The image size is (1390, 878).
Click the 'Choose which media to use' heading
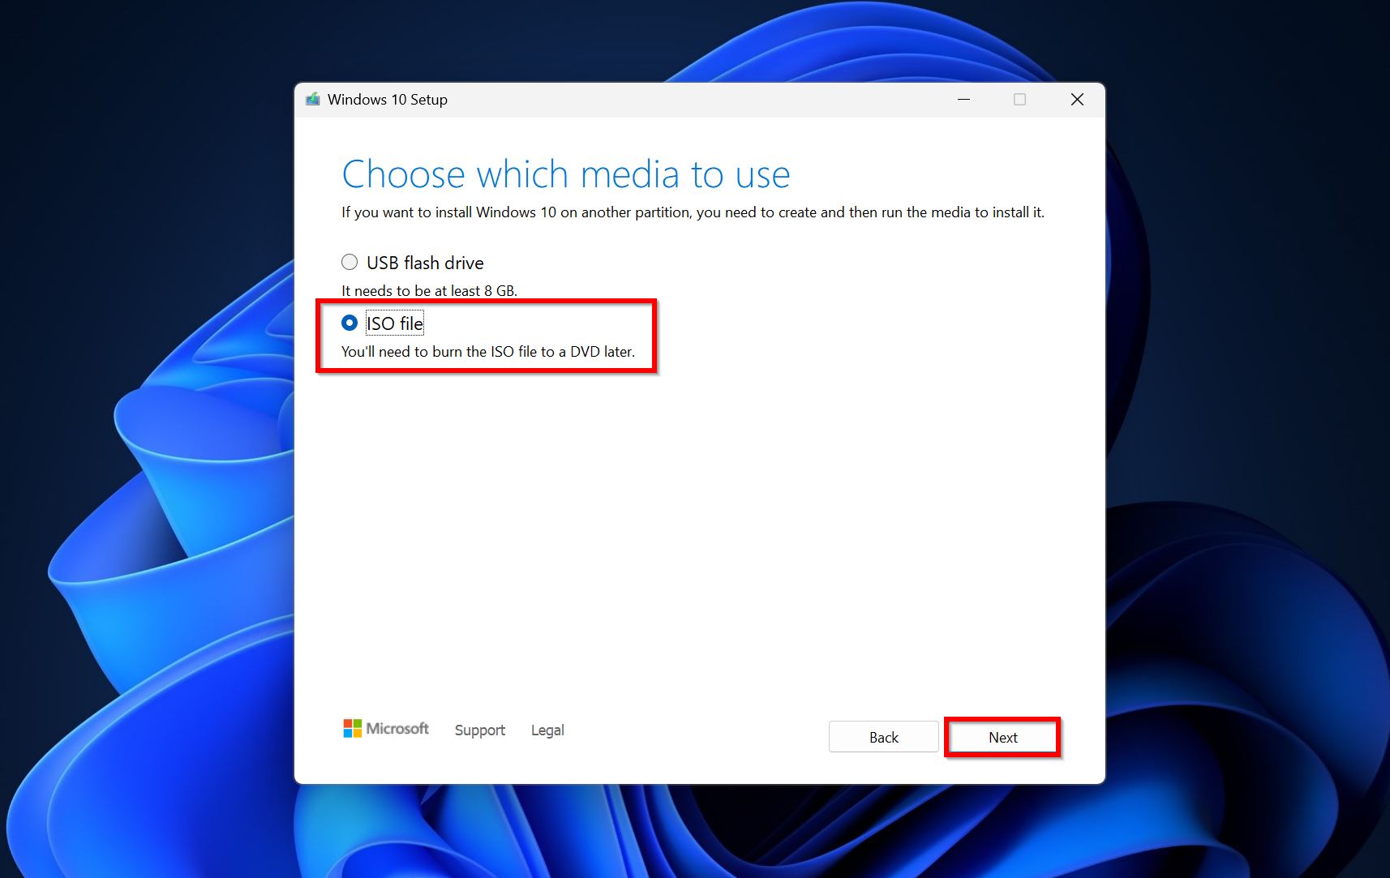pos(566,174)
